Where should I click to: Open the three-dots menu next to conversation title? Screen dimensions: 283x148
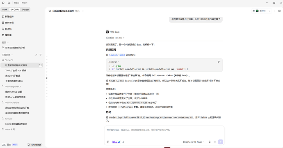tap(83, 11)
